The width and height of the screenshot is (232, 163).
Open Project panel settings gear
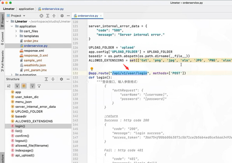[62, 16]
